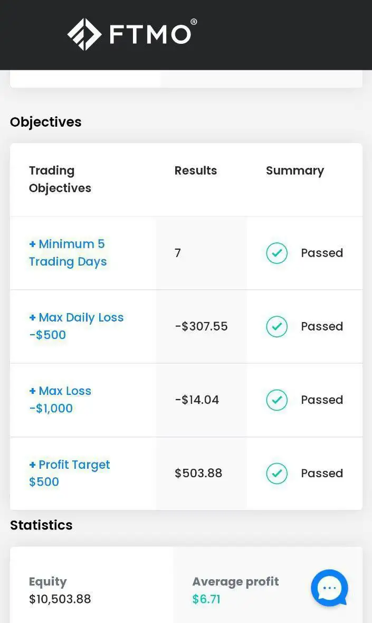
Task: Open the chat support bubble
Action: coord(329,588)
